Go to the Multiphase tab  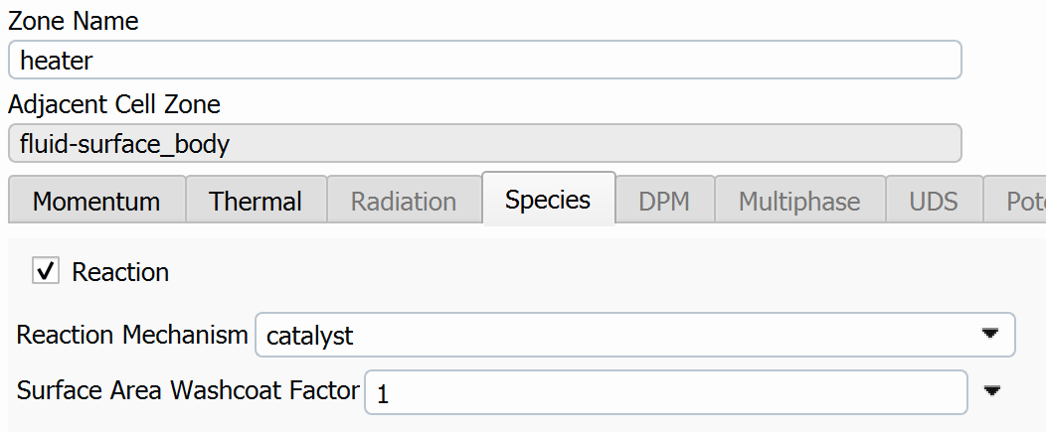click(798, 202)
